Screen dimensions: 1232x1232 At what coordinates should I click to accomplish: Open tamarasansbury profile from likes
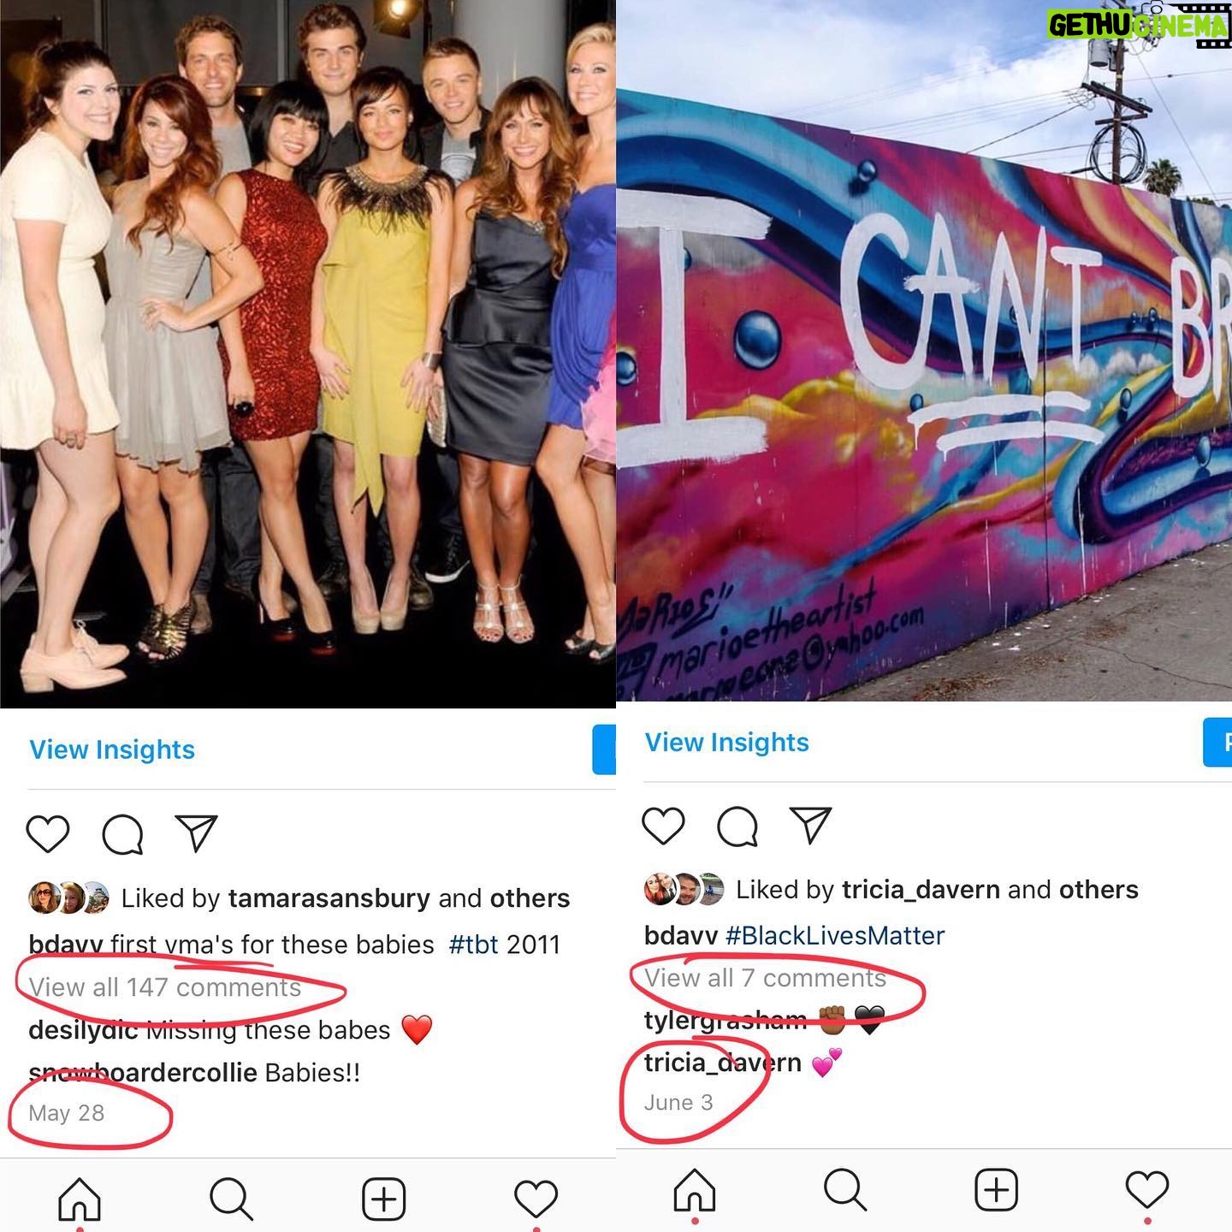(x=329, y=898)
